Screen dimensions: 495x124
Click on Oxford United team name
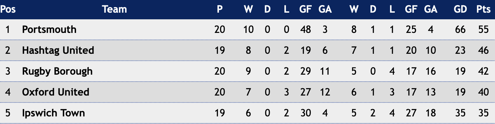click(56, 92)
